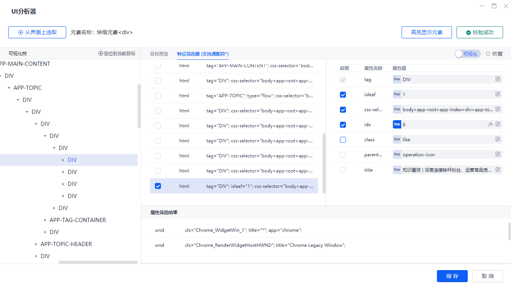The image size is (511, 287).
Task: Click the class value field showing like
Action: 448,139
